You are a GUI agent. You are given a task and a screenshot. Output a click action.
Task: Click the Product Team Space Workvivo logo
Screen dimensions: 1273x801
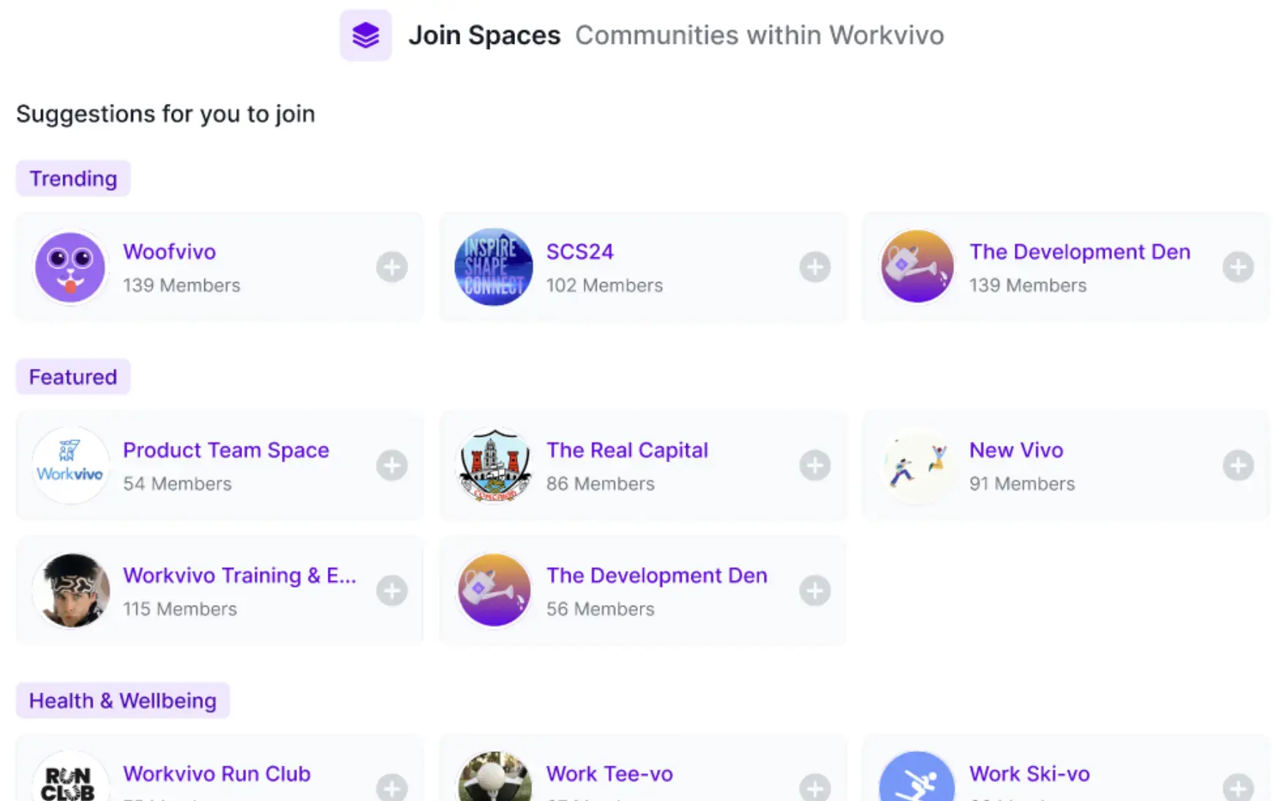[70, 466]
